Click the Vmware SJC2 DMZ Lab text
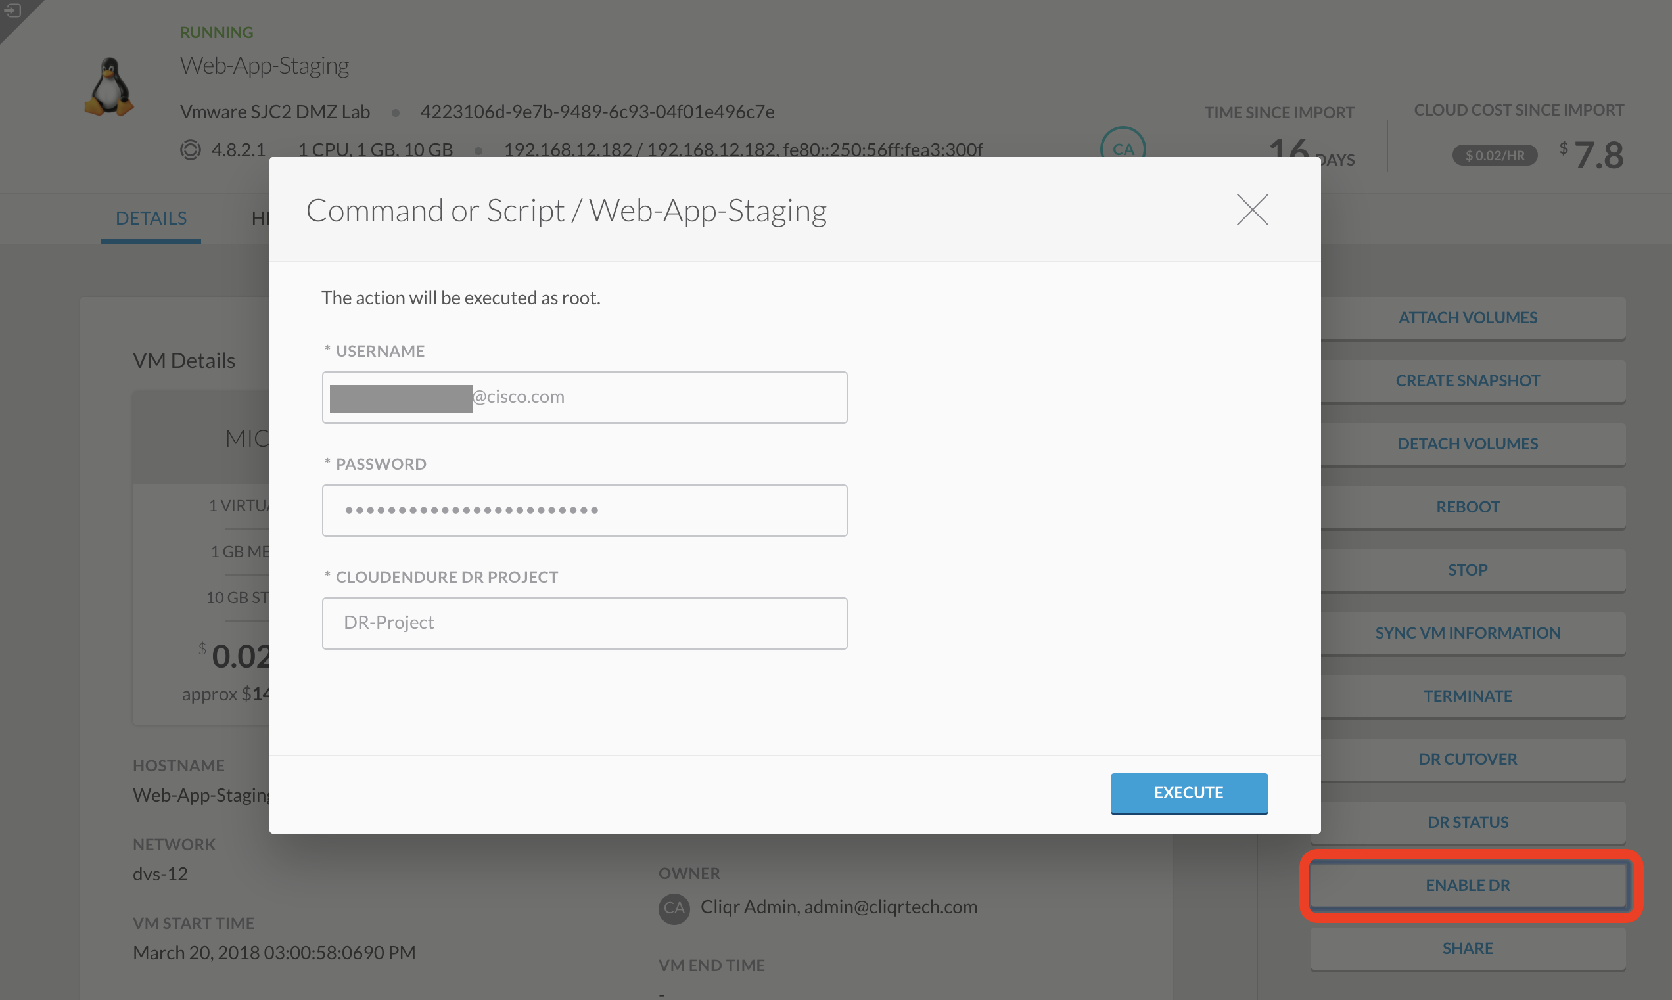Viewport: 1672px width, 1000px height. tap(275, 112)
